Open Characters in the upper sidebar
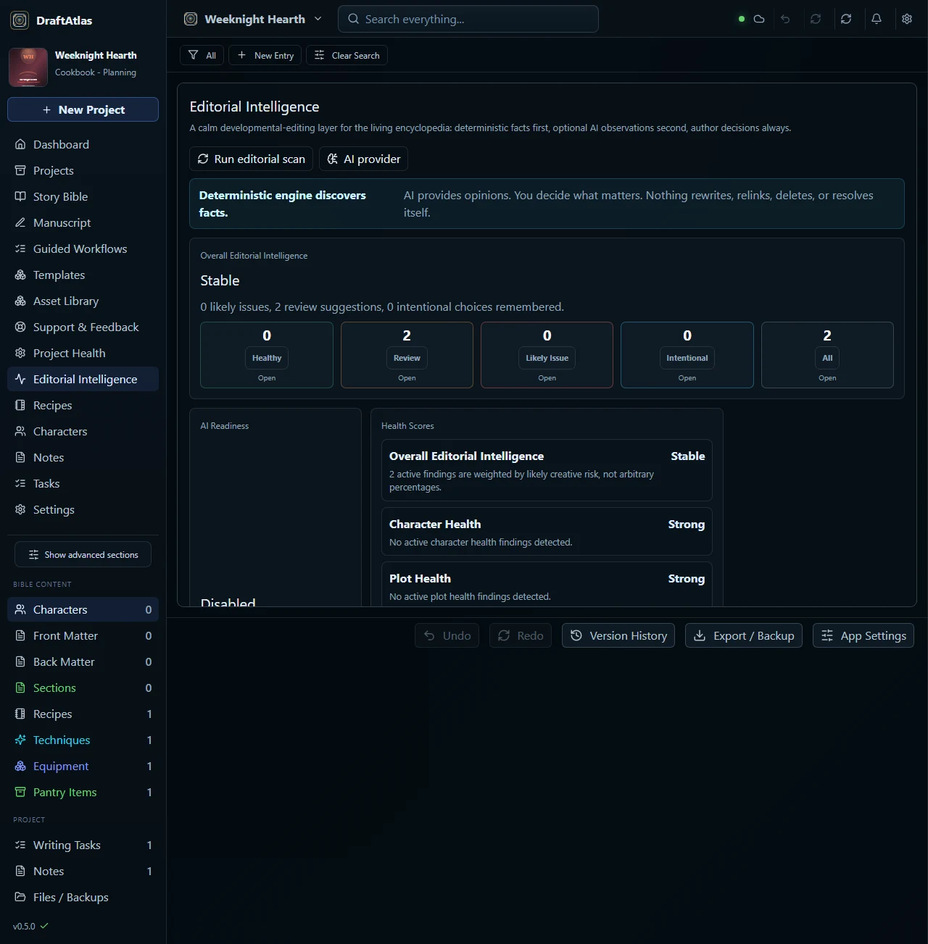Viewport: 928px width, 944px height. coord(83,431)
